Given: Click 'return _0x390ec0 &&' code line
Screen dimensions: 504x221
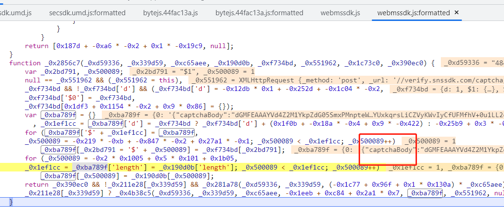Looking at the screenshot, I should pyautogui.click(x=264, y=184).
